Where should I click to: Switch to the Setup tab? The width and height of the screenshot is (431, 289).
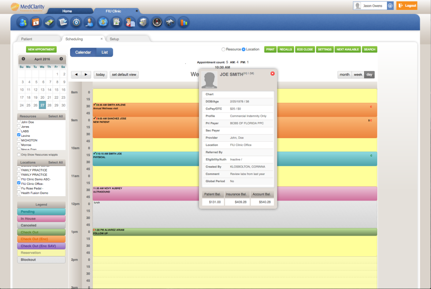pyautogui.click(x=114, y=39)
